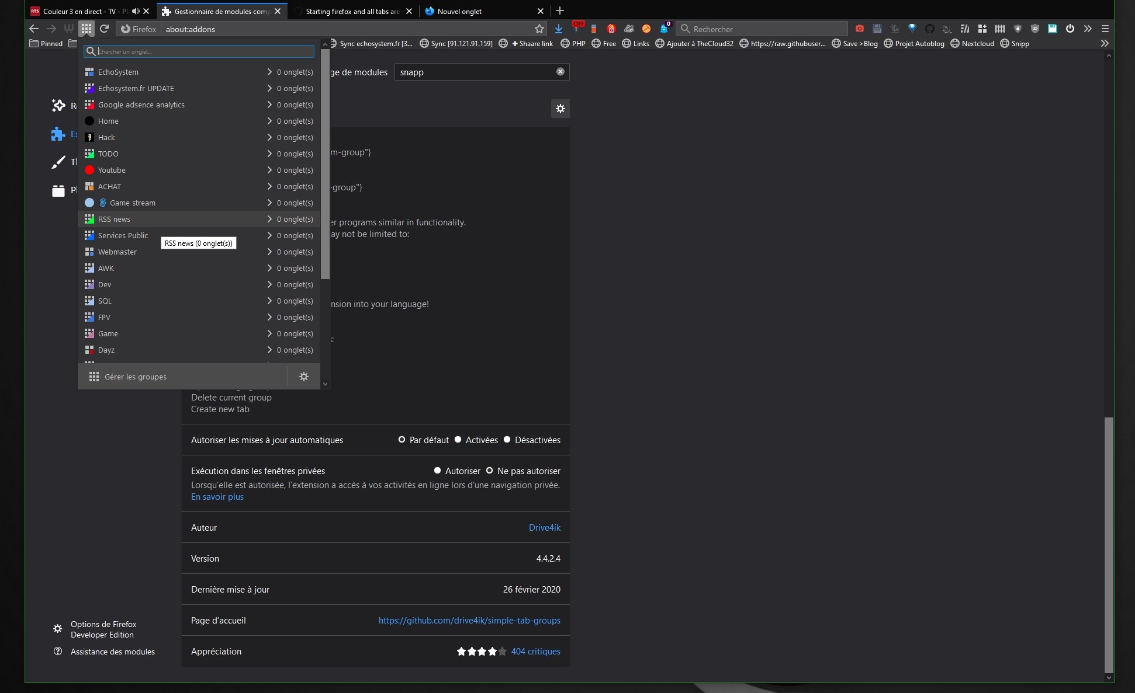Click the power button extension icon
The image size is (1135, 693).
[1070, 29]
